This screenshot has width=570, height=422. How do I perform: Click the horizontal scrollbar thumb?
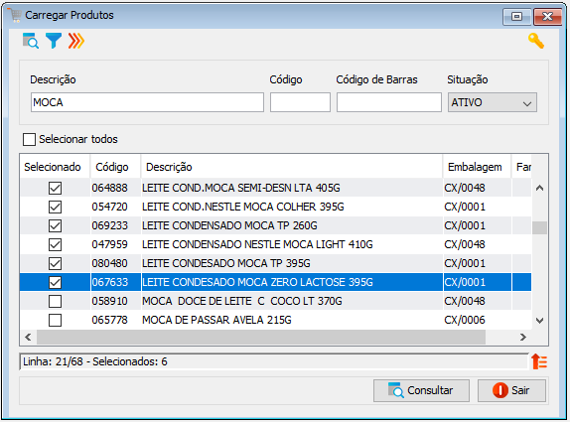coord(261,338)
